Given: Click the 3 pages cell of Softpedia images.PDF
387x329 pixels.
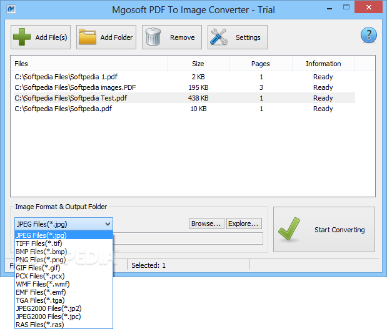Looking at the screenshot, I should [x=261, y=87].
